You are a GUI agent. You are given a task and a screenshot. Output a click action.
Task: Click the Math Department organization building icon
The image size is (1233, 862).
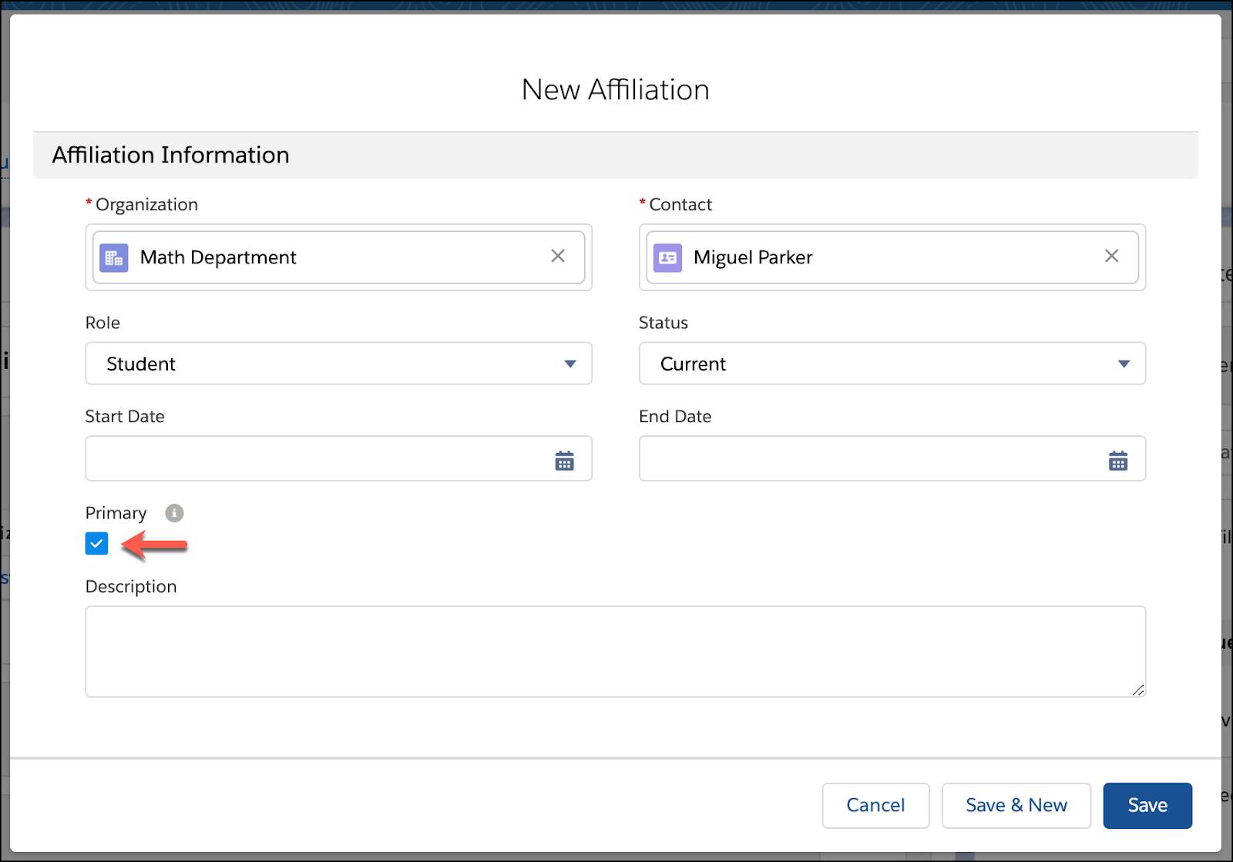114,257
